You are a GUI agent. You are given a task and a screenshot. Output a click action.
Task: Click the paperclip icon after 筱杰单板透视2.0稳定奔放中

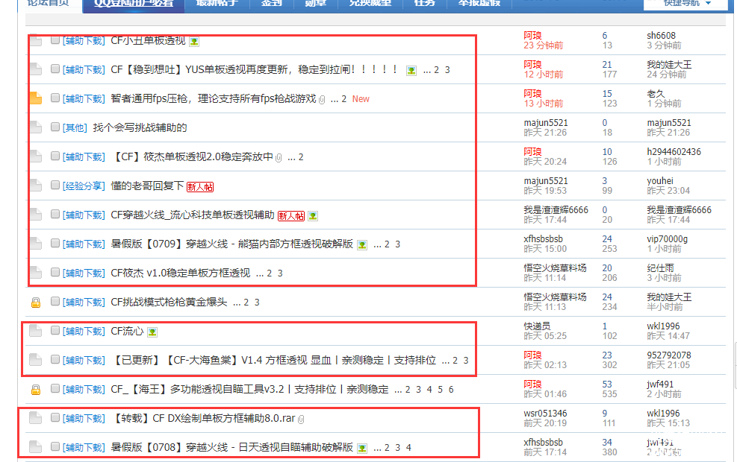pos(279,157)
